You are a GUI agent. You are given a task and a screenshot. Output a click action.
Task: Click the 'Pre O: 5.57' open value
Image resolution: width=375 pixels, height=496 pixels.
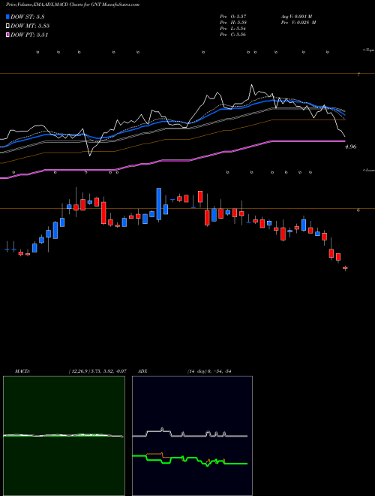coord(233,16)
